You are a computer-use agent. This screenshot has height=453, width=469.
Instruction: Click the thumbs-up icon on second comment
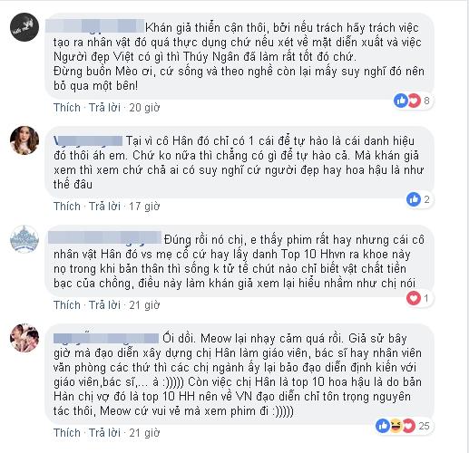click(x=414, y=199)
